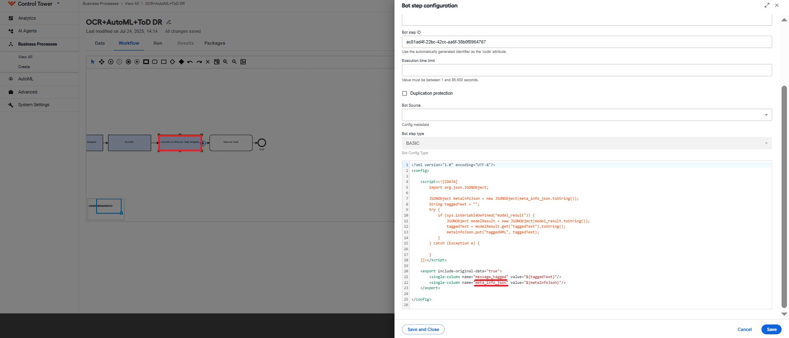Zoom out of the workflow canvas
789x338 pixels.
tap(234, 62)
